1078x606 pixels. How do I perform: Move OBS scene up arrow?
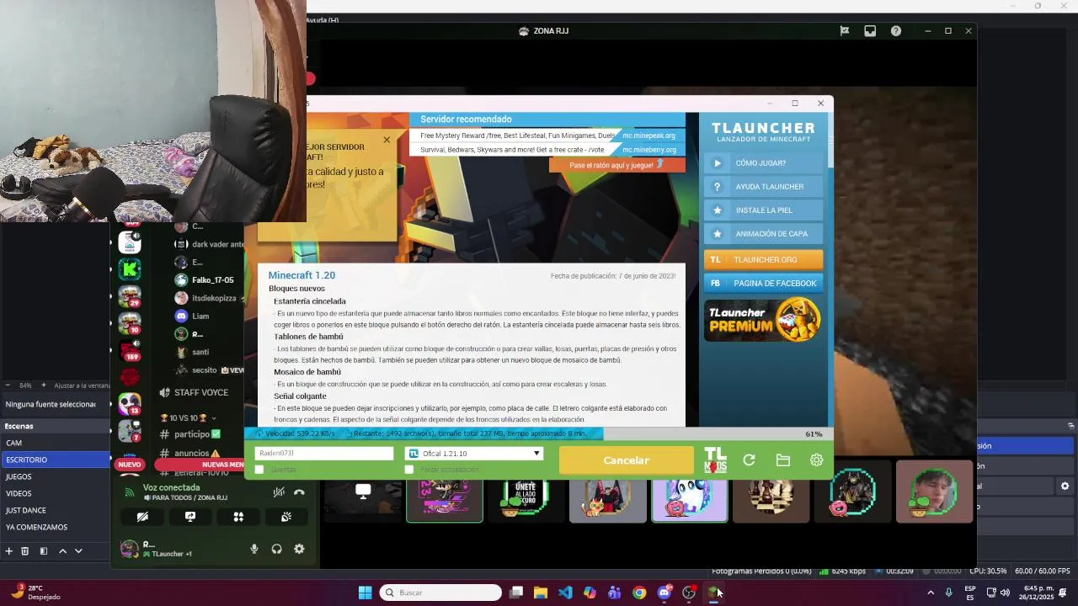point(62,551)
